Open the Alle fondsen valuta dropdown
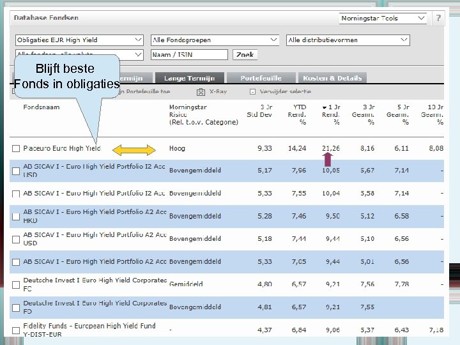The image size is (460, 345). click(x=138, y=55)
